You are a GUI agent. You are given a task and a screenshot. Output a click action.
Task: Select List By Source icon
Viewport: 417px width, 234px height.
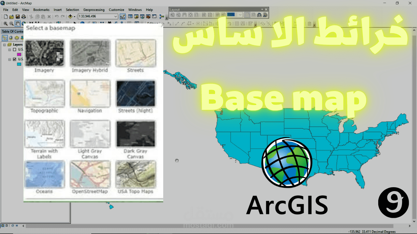point(11,38)
